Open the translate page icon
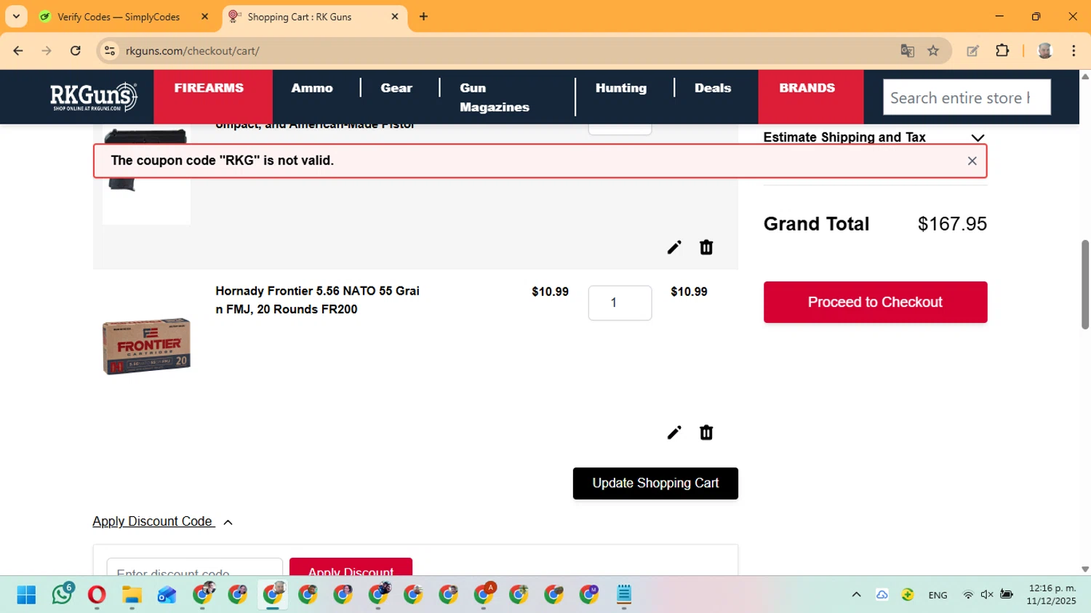The image size is (1091, 613). tap(907, 51)
